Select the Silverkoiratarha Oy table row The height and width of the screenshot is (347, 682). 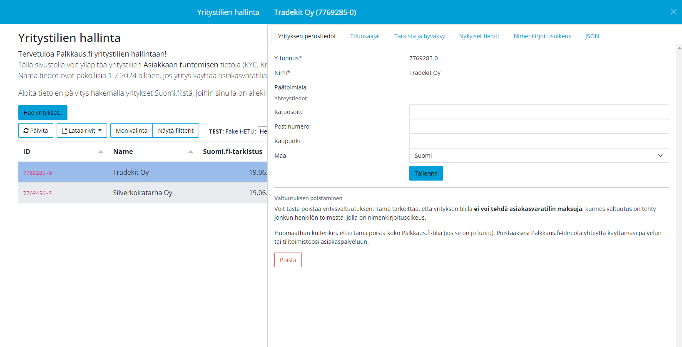click(x=143, y=193)
